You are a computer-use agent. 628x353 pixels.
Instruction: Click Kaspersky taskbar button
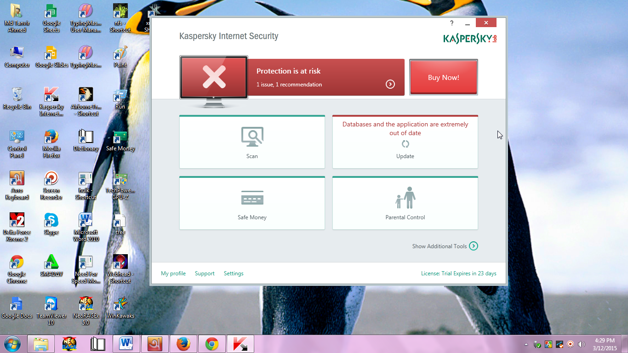240,344
